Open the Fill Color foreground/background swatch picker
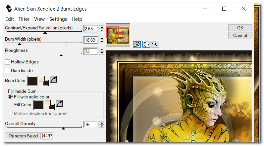264x146 pixels. click(50, 105)
